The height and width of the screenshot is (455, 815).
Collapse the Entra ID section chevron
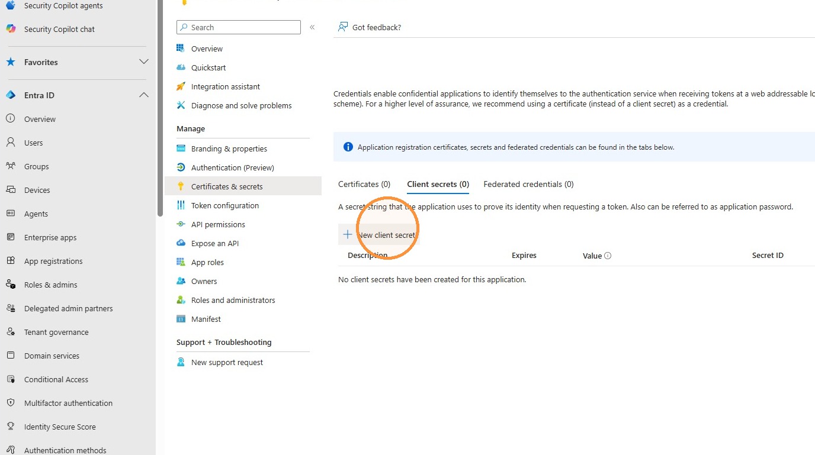click(143, 95)
